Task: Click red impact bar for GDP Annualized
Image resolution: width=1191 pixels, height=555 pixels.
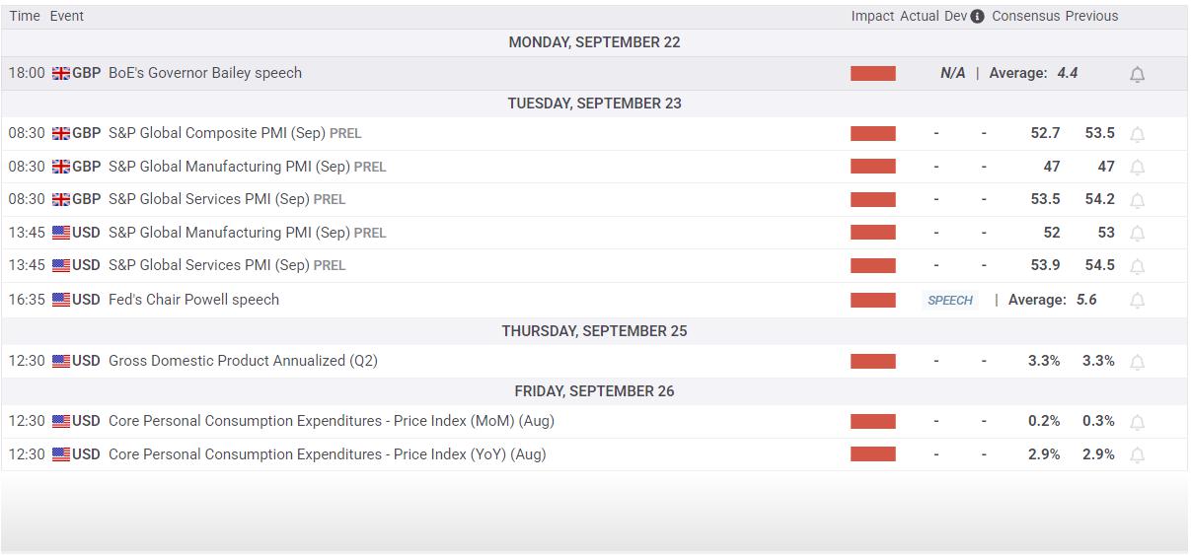Action: click(873, 362)
